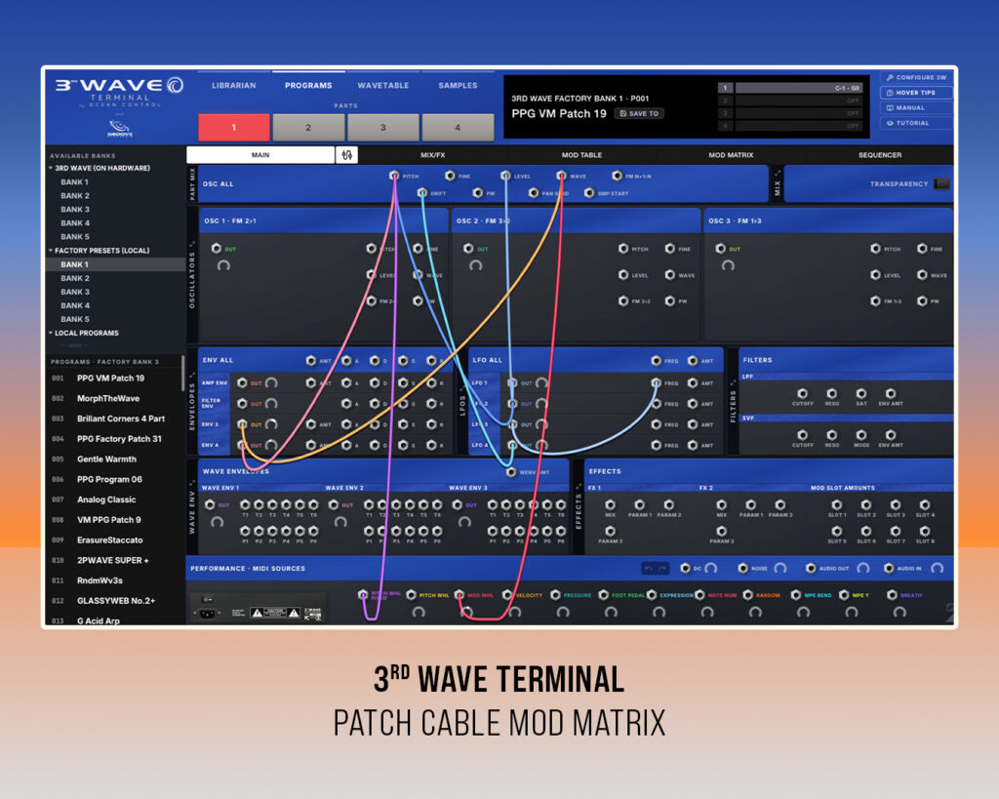The image size is (999, 799).
Task: Collapse the 3RD WAVE (ON HARDWARE) tree
Action: click(x=51, y=168)
